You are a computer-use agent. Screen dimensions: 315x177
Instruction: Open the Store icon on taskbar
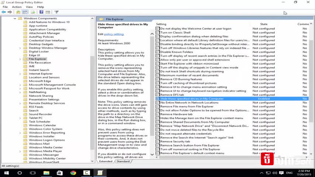[60, 173]
